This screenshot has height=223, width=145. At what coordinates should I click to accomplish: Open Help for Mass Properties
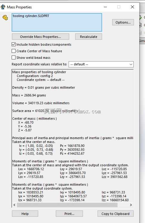click(25, 214)
